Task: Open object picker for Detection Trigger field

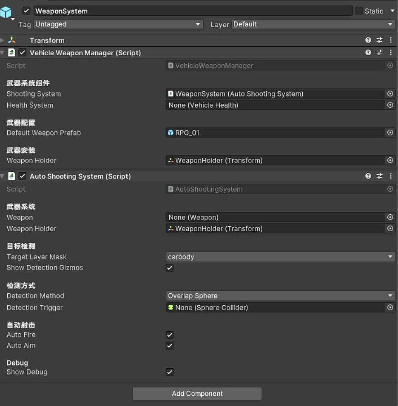Action: [390, 307]
